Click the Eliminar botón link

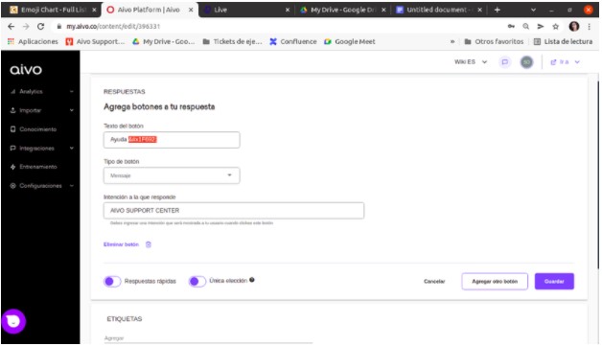click(121, 244)
